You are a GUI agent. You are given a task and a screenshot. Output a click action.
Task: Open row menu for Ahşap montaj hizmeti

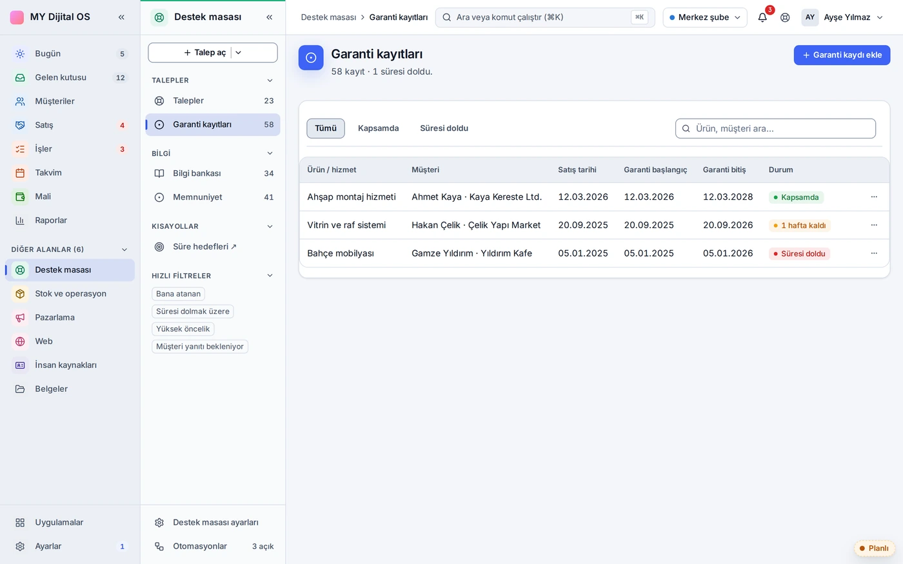874,197
